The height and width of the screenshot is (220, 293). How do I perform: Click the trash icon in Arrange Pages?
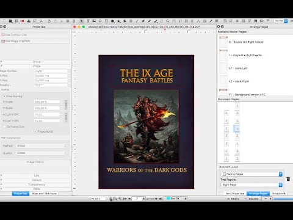pos(288,179)
